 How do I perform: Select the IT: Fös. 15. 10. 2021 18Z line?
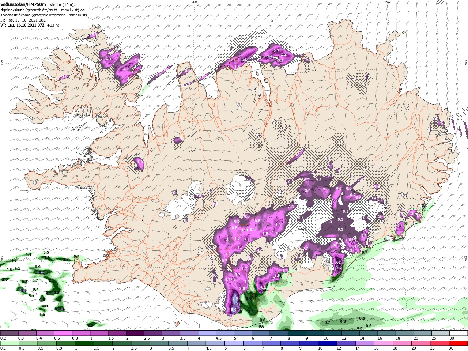click(x=23, y=20)
